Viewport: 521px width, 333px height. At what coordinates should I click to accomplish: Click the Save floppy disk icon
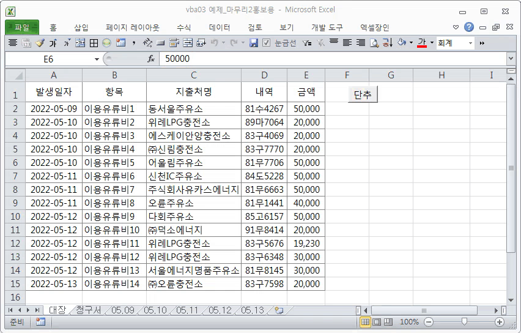point(254,43)
